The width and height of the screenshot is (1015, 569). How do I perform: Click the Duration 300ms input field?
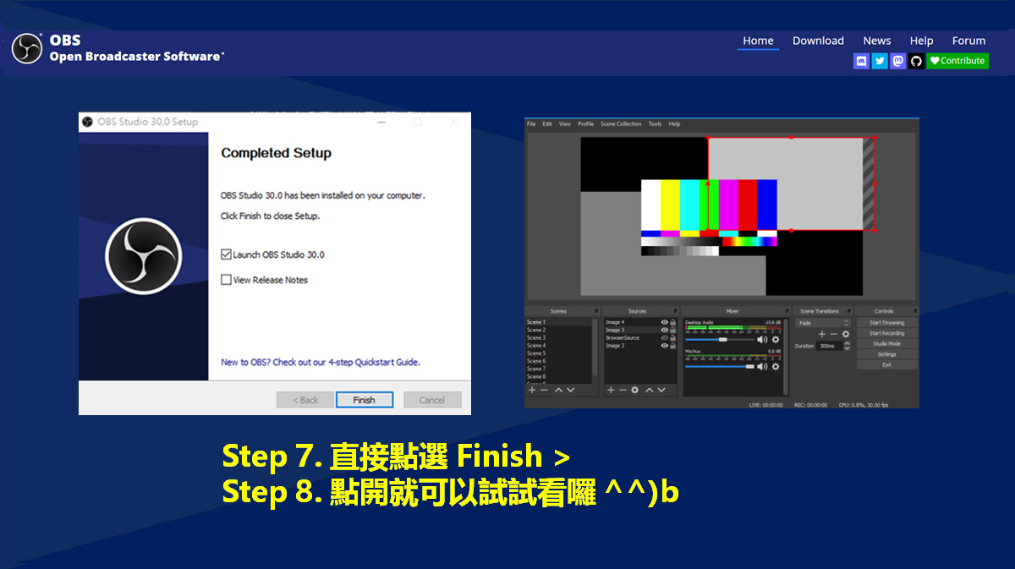830,346
